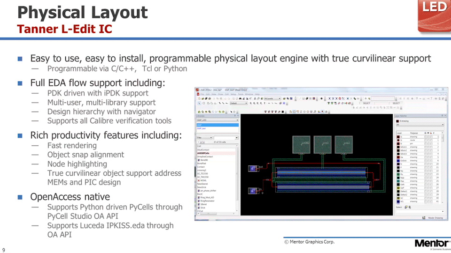Click the first SELECT button in toolbar
Image resolution: width=451 pixels, height=253 pixels.
click(367, 103)
